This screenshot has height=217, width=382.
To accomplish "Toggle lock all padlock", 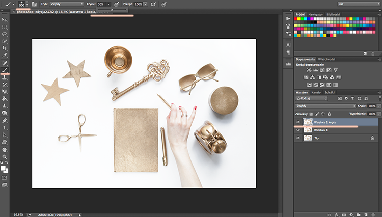I will (x=329, y=114).
